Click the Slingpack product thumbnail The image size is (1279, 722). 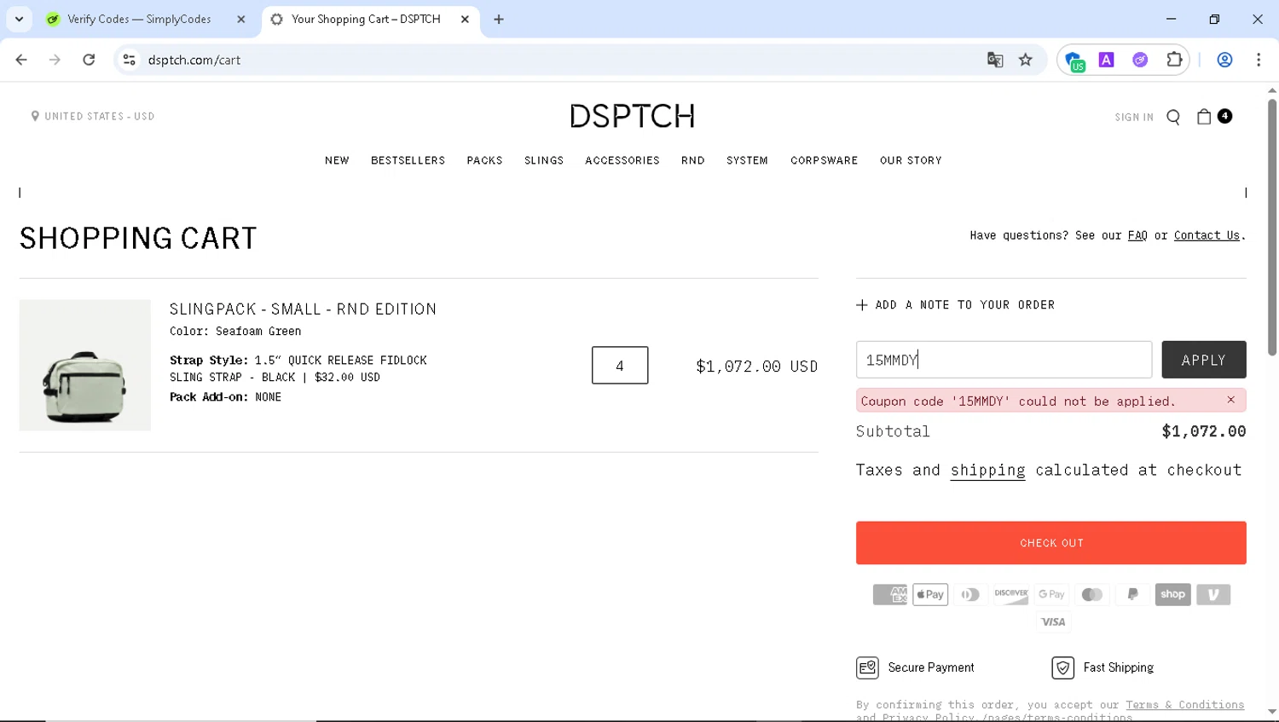(x=85, y=365)
